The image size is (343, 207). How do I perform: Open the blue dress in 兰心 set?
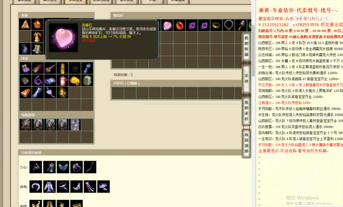pos(49,167)
